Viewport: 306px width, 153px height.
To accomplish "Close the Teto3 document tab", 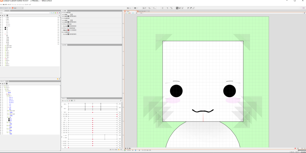I will tap(136, 11).
